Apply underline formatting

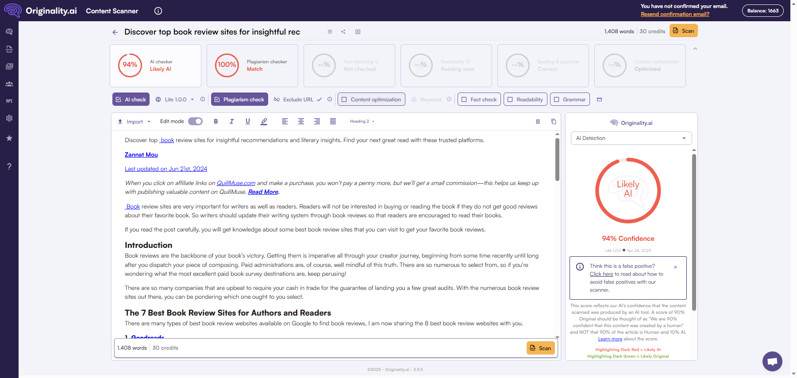247,121
